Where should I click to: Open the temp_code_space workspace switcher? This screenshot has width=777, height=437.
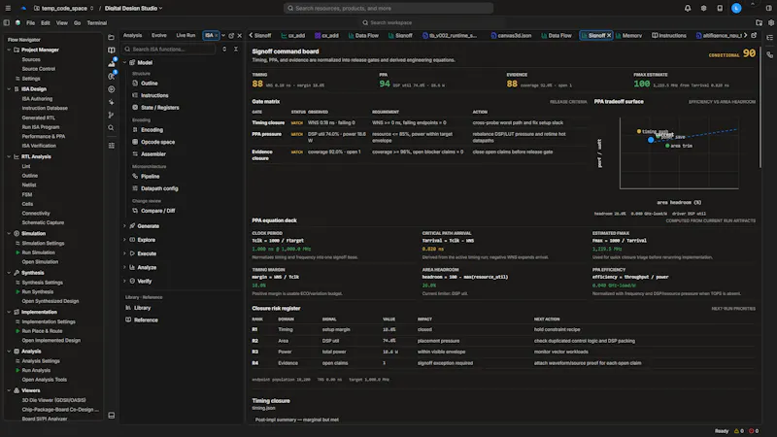(x=63, y=8)
